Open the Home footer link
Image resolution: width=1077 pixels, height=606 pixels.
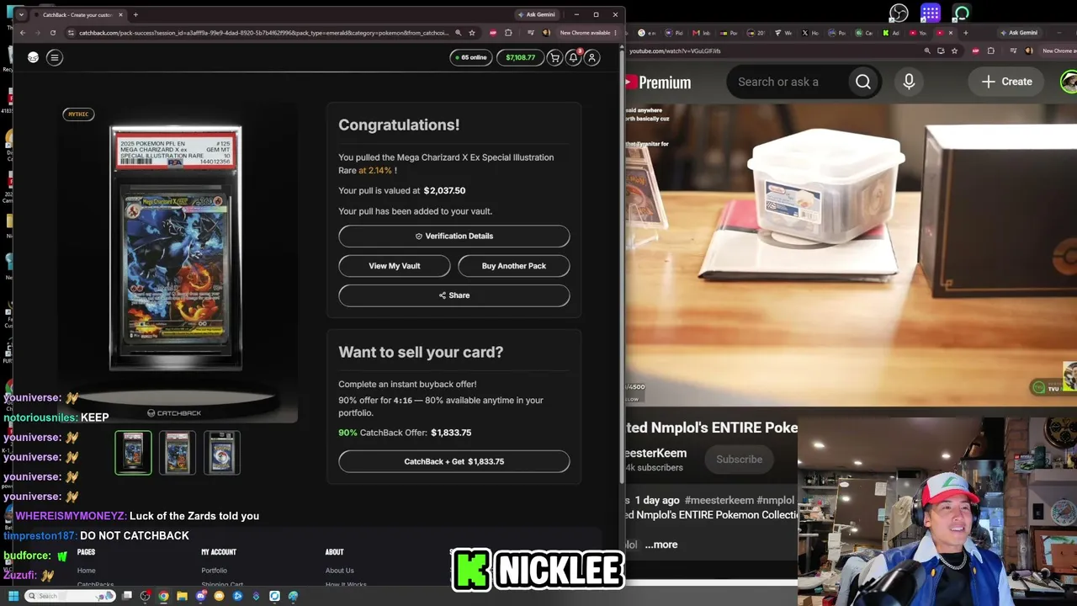click(x=86, y=571)
